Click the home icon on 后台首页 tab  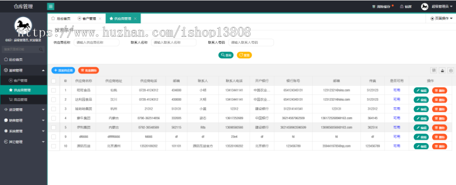point(53,19)
